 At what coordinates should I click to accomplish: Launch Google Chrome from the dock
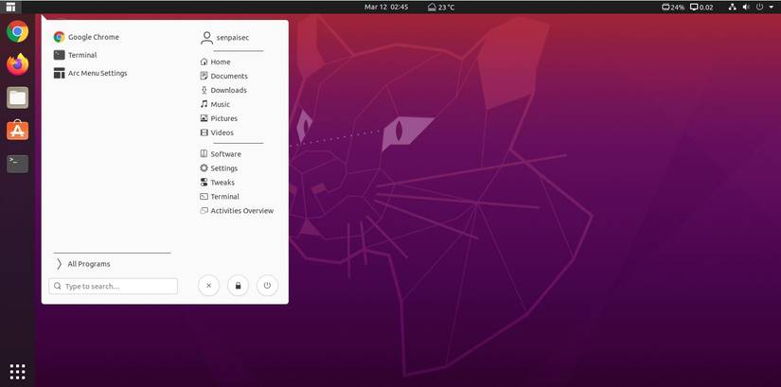pyautogui.click(x=17, y=32)
